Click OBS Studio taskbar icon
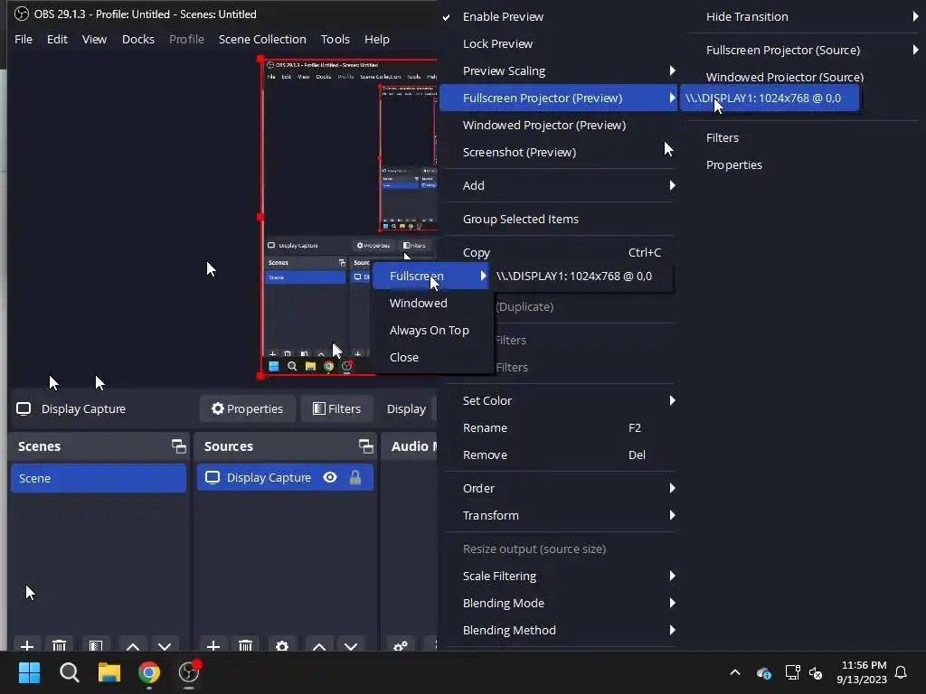This screenshot has height=694, width=926. click(189, 672)
